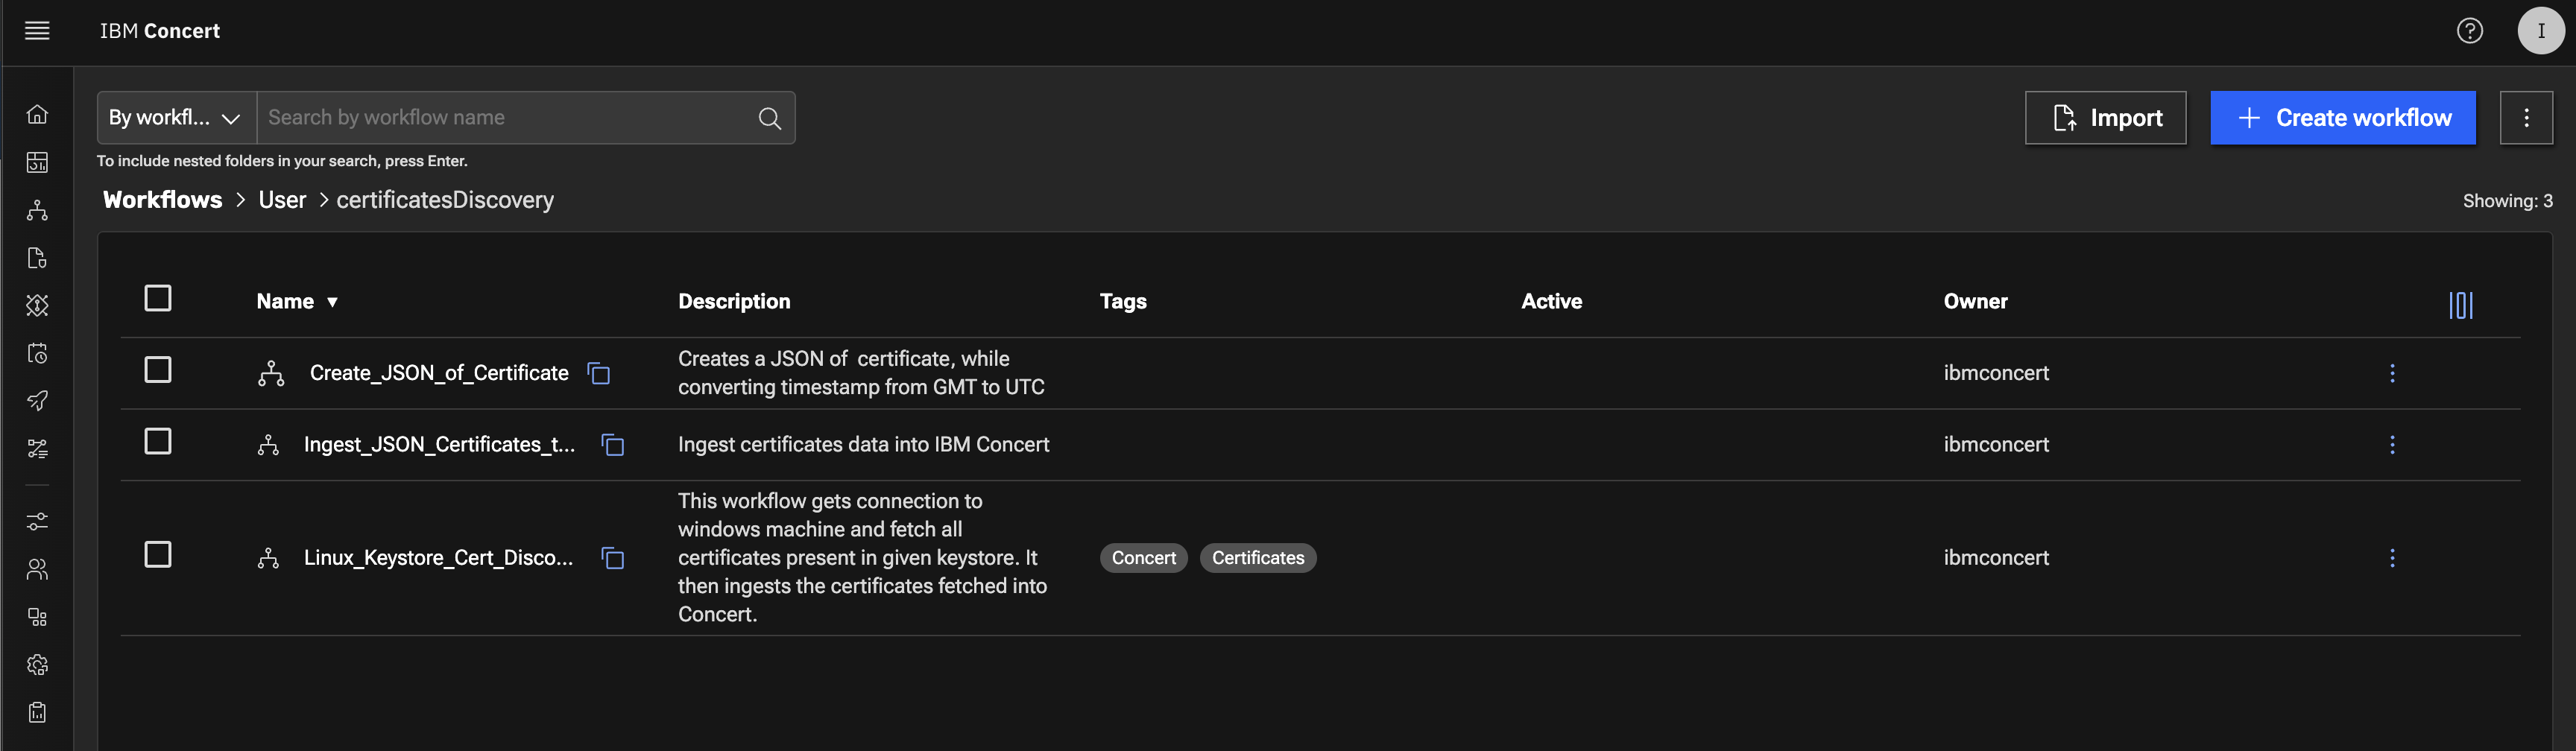
Task: Tick the Linux_Keystore_Cert_Disco row checkbox
Action: [158, 555]
